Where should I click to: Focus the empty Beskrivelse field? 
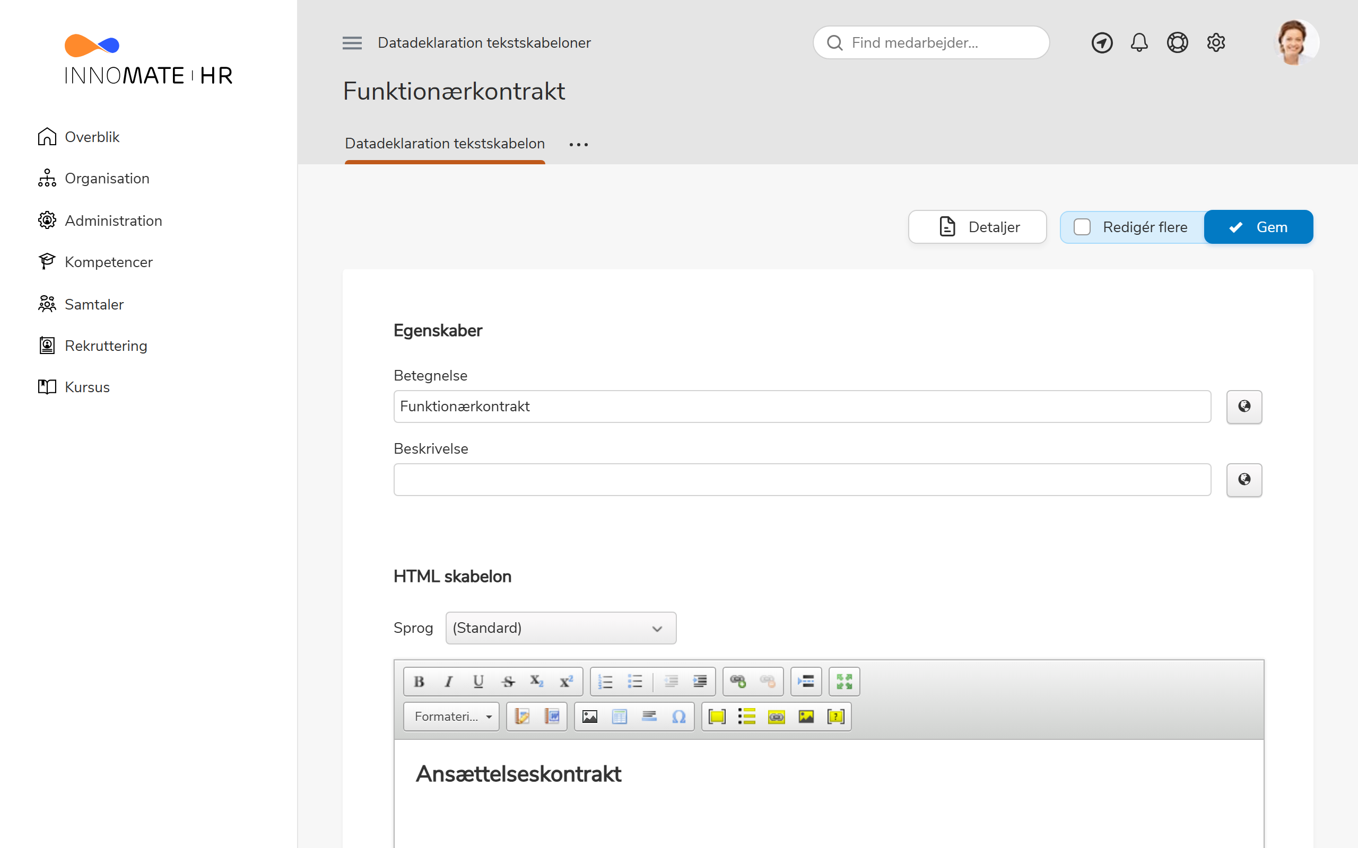coord(802,480)
